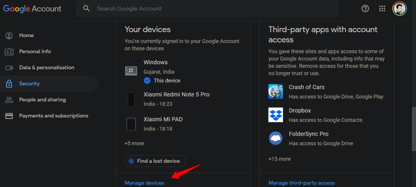Image resolution: width=416 pixels, height=187 pixels.
Task: Open the Google Account logo link
Action: 32,9
